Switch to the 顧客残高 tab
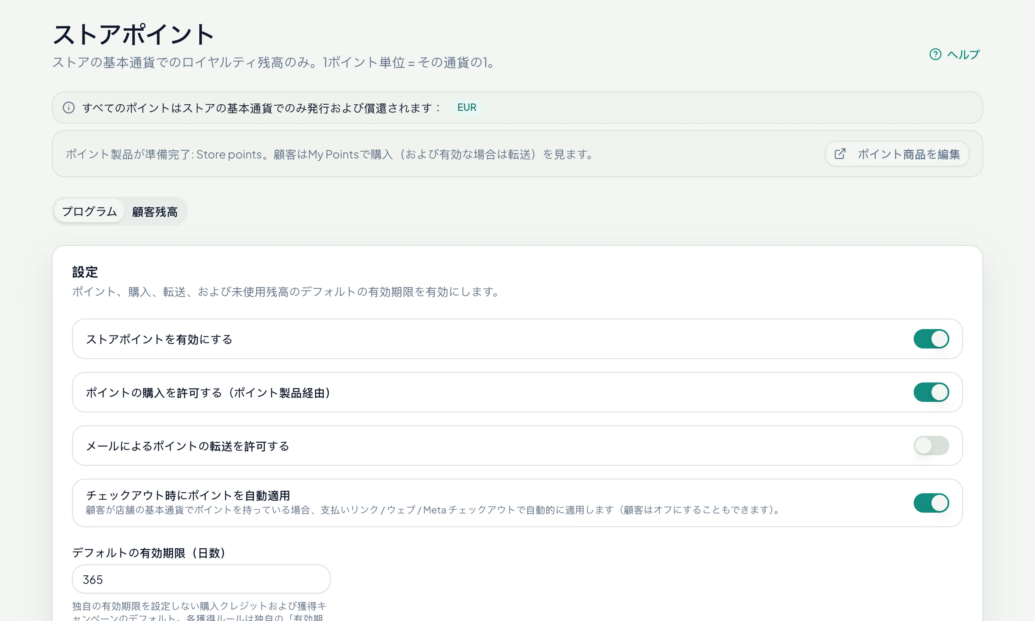This screenshot has height=621, width=1035. point(155,211)
